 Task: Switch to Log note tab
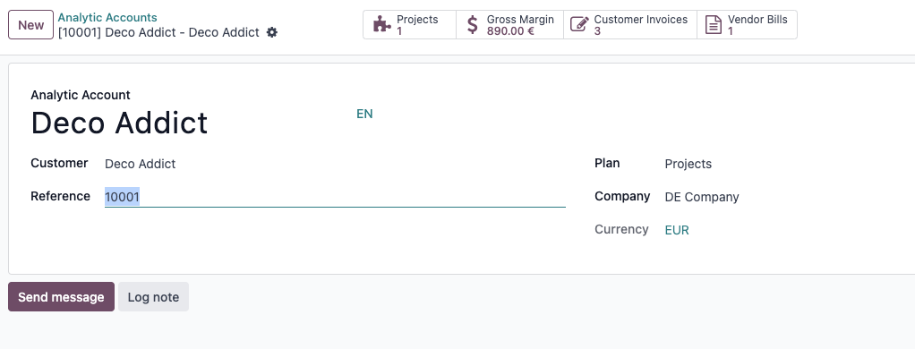(153, 296)
